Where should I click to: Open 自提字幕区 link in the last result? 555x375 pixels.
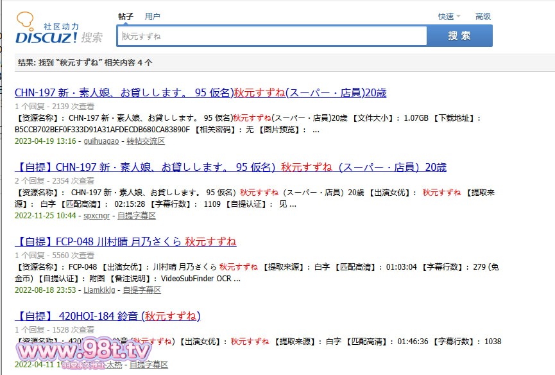[149, 365]
